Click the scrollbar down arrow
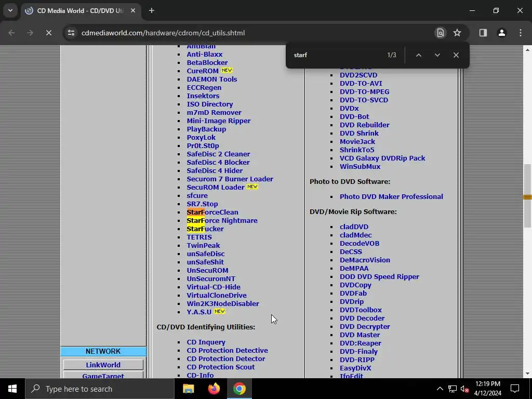532x399 pixels. [527, 374]
